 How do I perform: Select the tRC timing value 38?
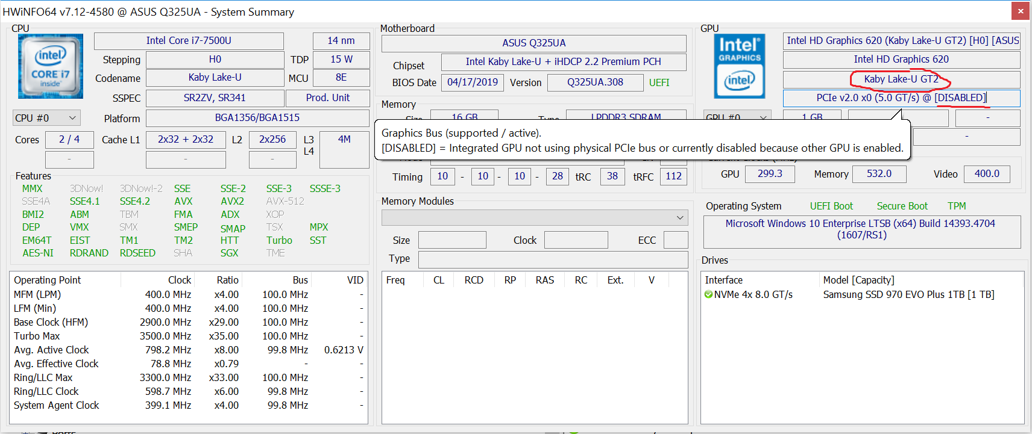(612, 176)
